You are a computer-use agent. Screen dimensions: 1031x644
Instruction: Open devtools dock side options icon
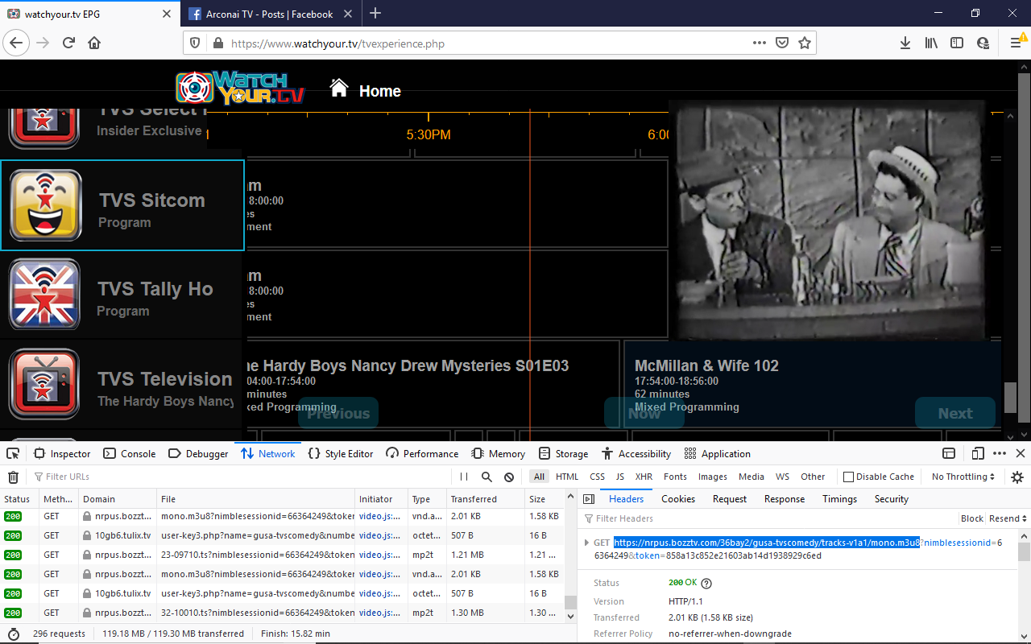tap(949, 453)
